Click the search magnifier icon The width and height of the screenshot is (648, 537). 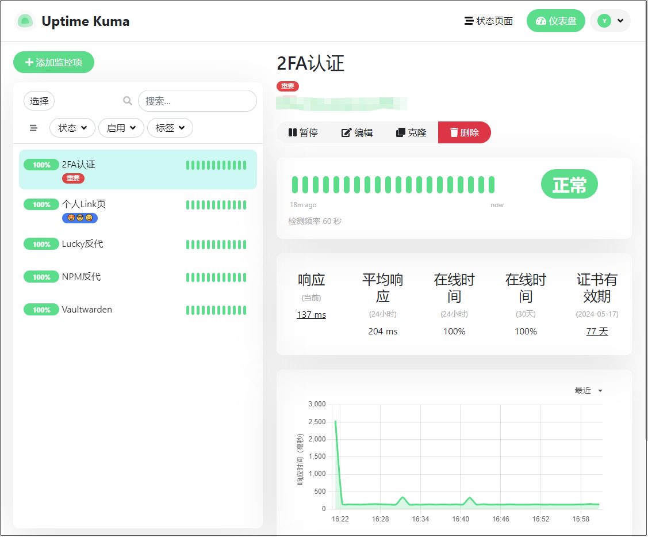[x=127, y=101]
